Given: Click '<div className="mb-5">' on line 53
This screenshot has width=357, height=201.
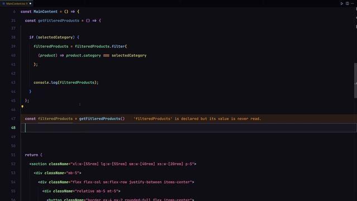Looking at the screenshot, I should [57, 173].
